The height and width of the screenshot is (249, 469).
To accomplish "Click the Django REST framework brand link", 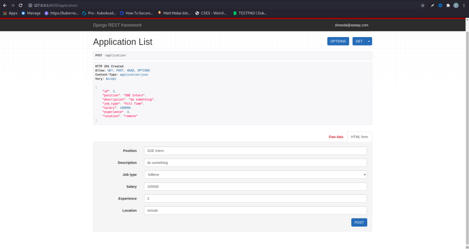I will coord(117,25).
